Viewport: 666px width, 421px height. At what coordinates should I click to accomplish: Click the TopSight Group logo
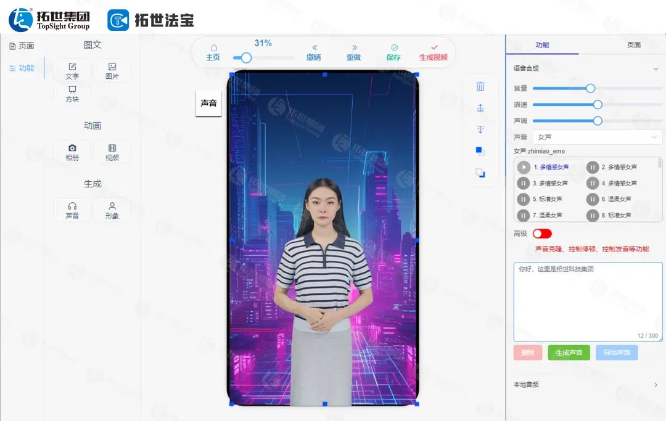click(50, 20)
